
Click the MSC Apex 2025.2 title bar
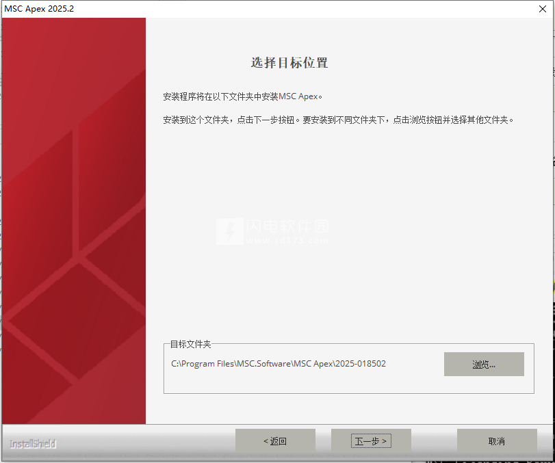(x=205, y=8)
